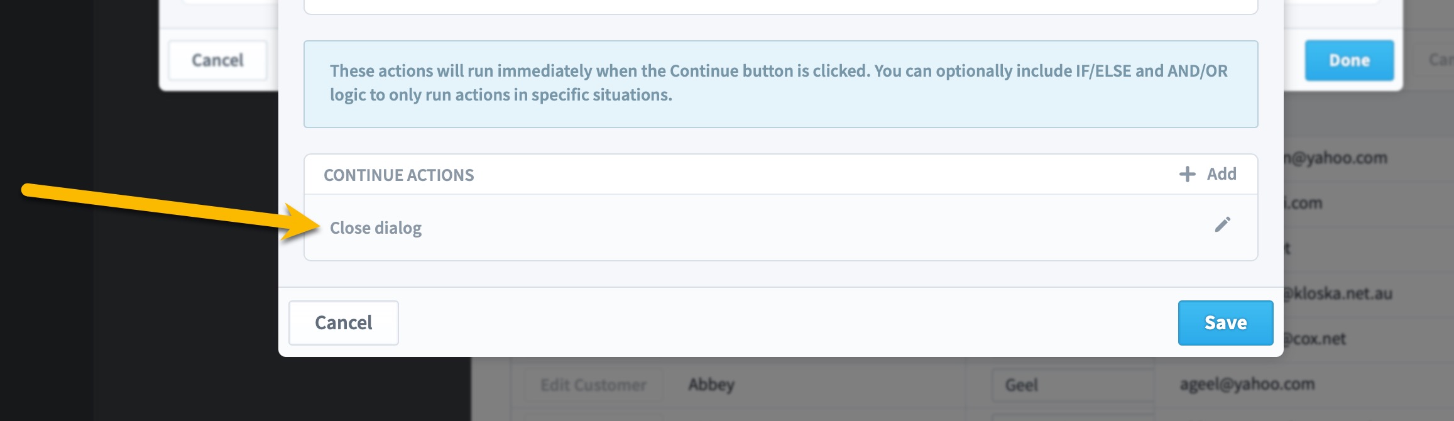Click the CONTINUE ACTIONS header
This screenshot has width=1454, height=421.
point(398,175)
